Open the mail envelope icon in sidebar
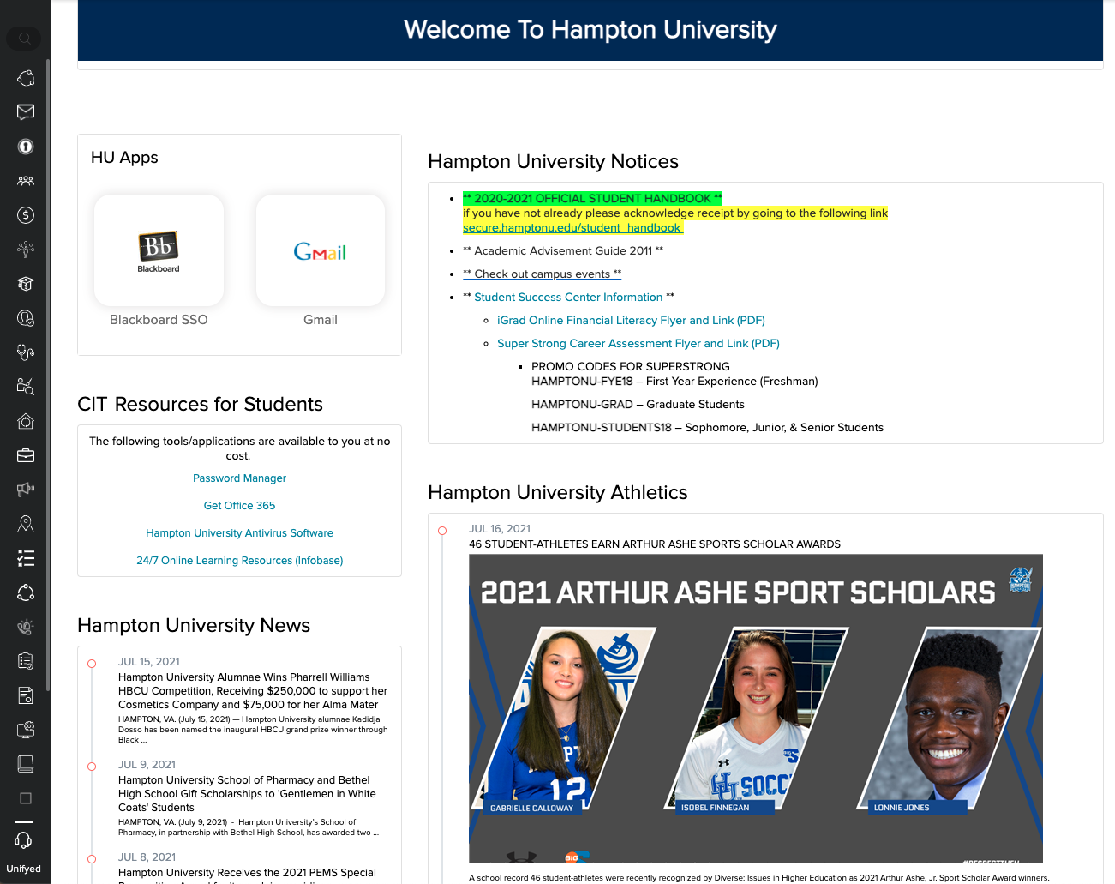This screenshot has height=884, width=1115. [26, 111]
